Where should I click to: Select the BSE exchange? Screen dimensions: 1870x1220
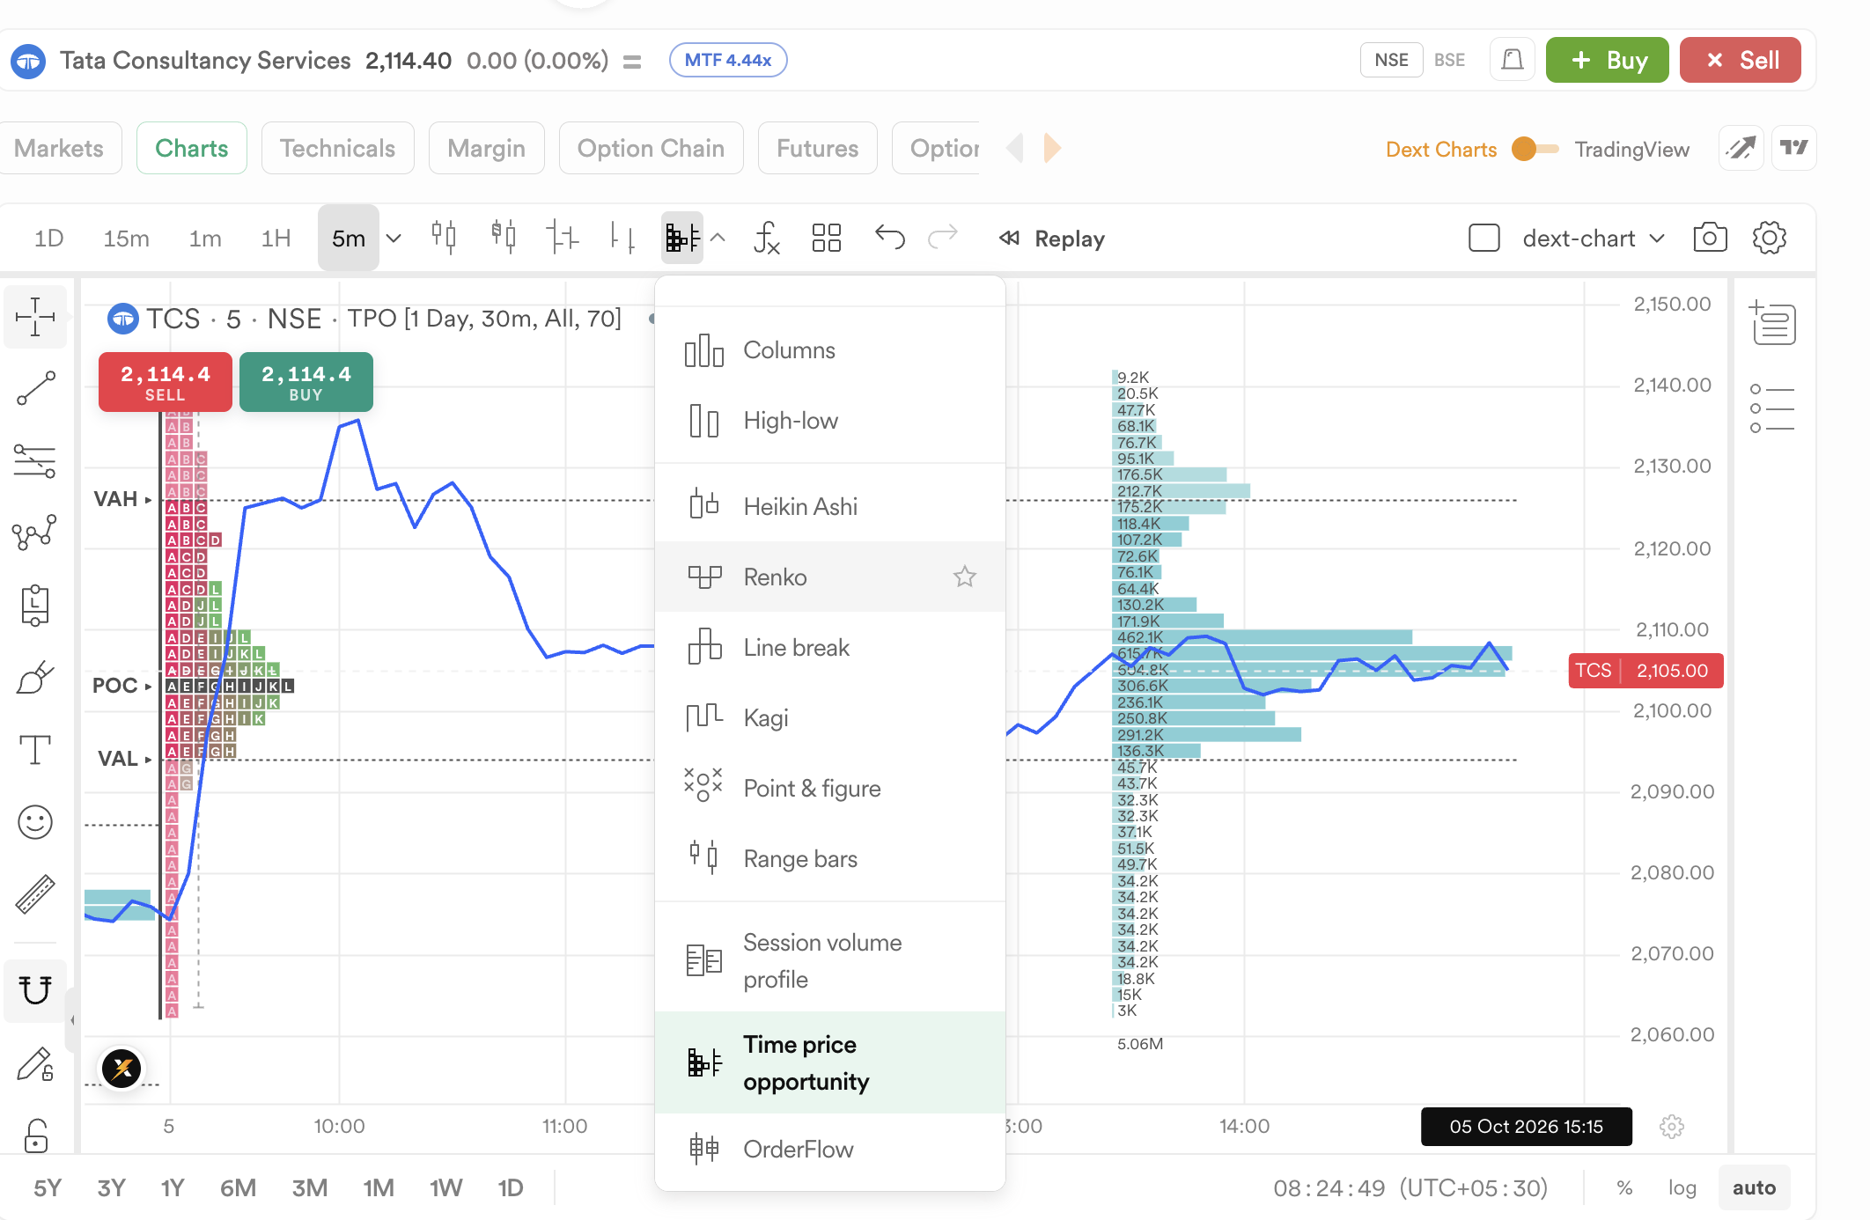point(1449,60)
